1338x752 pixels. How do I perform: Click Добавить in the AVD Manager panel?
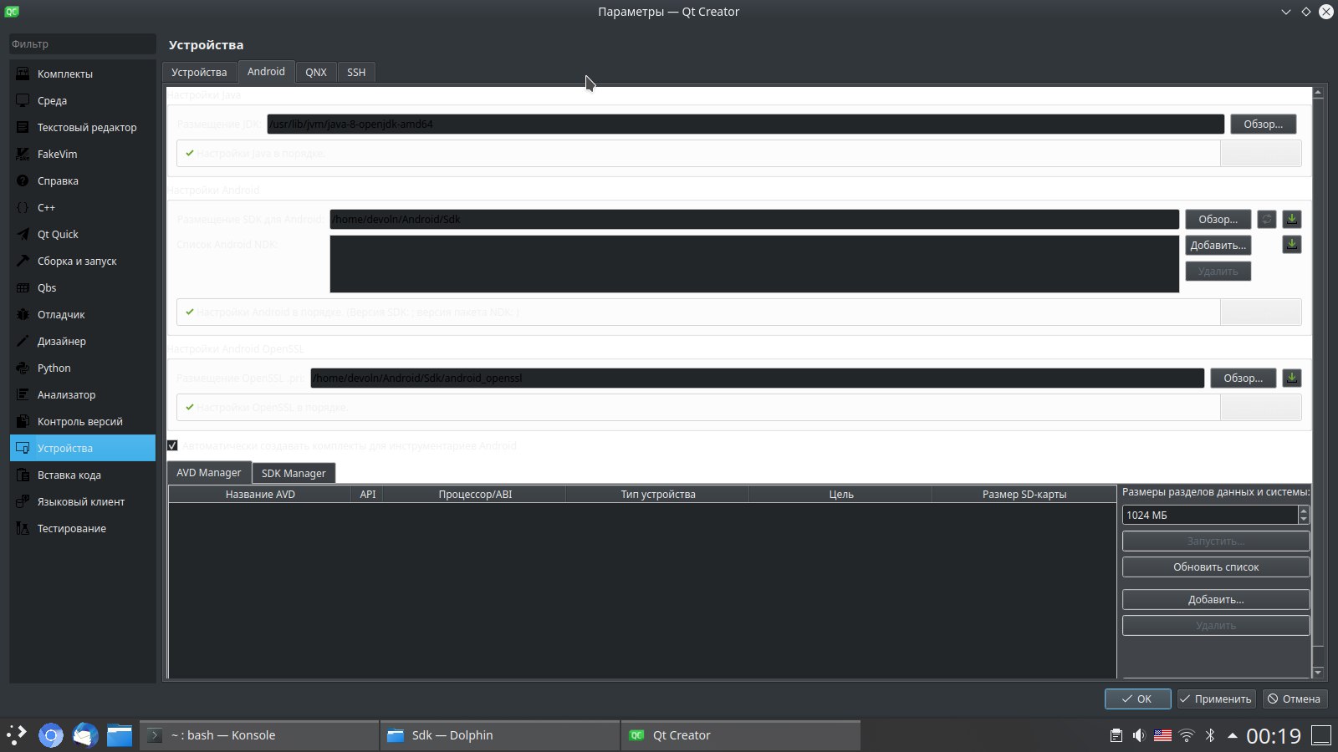(x=1216, y=599)
